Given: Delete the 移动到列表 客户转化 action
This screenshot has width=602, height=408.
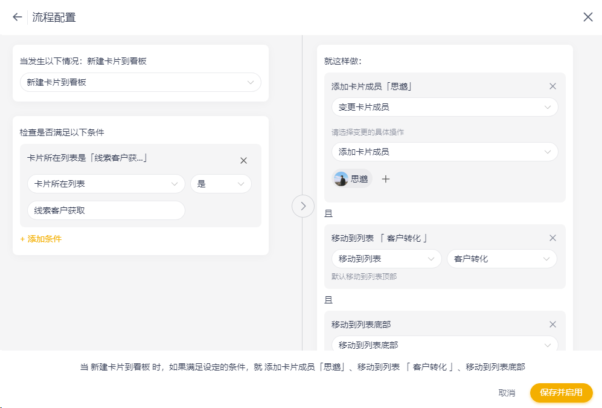Looking at the screenshot, I should tap(552, 238).
